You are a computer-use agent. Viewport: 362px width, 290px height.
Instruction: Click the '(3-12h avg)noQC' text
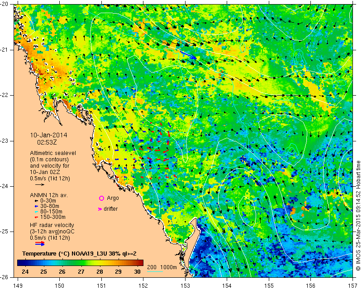click(x=52, y=231)
